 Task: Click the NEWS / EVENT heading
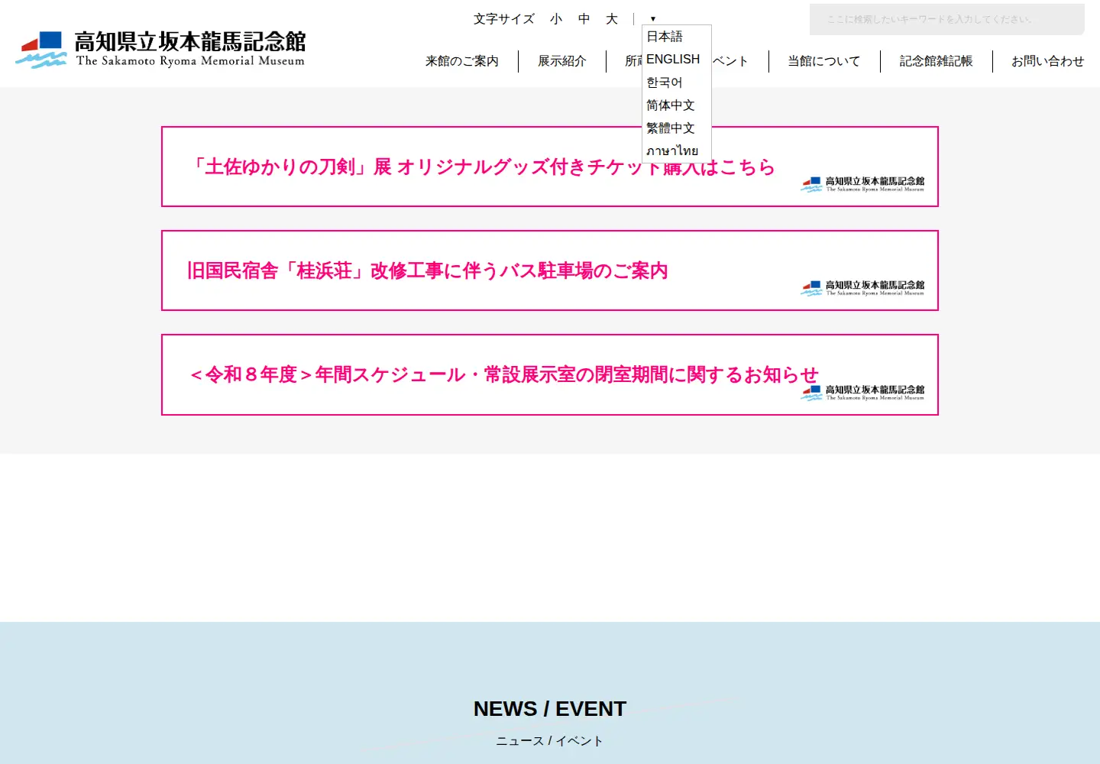click(x=550, y=709)
